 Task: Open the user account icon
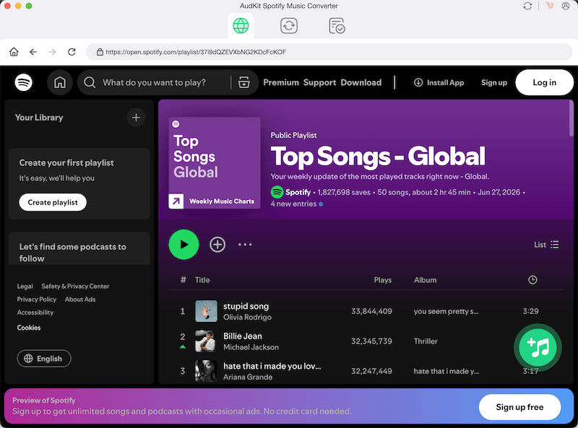[566, 6]
